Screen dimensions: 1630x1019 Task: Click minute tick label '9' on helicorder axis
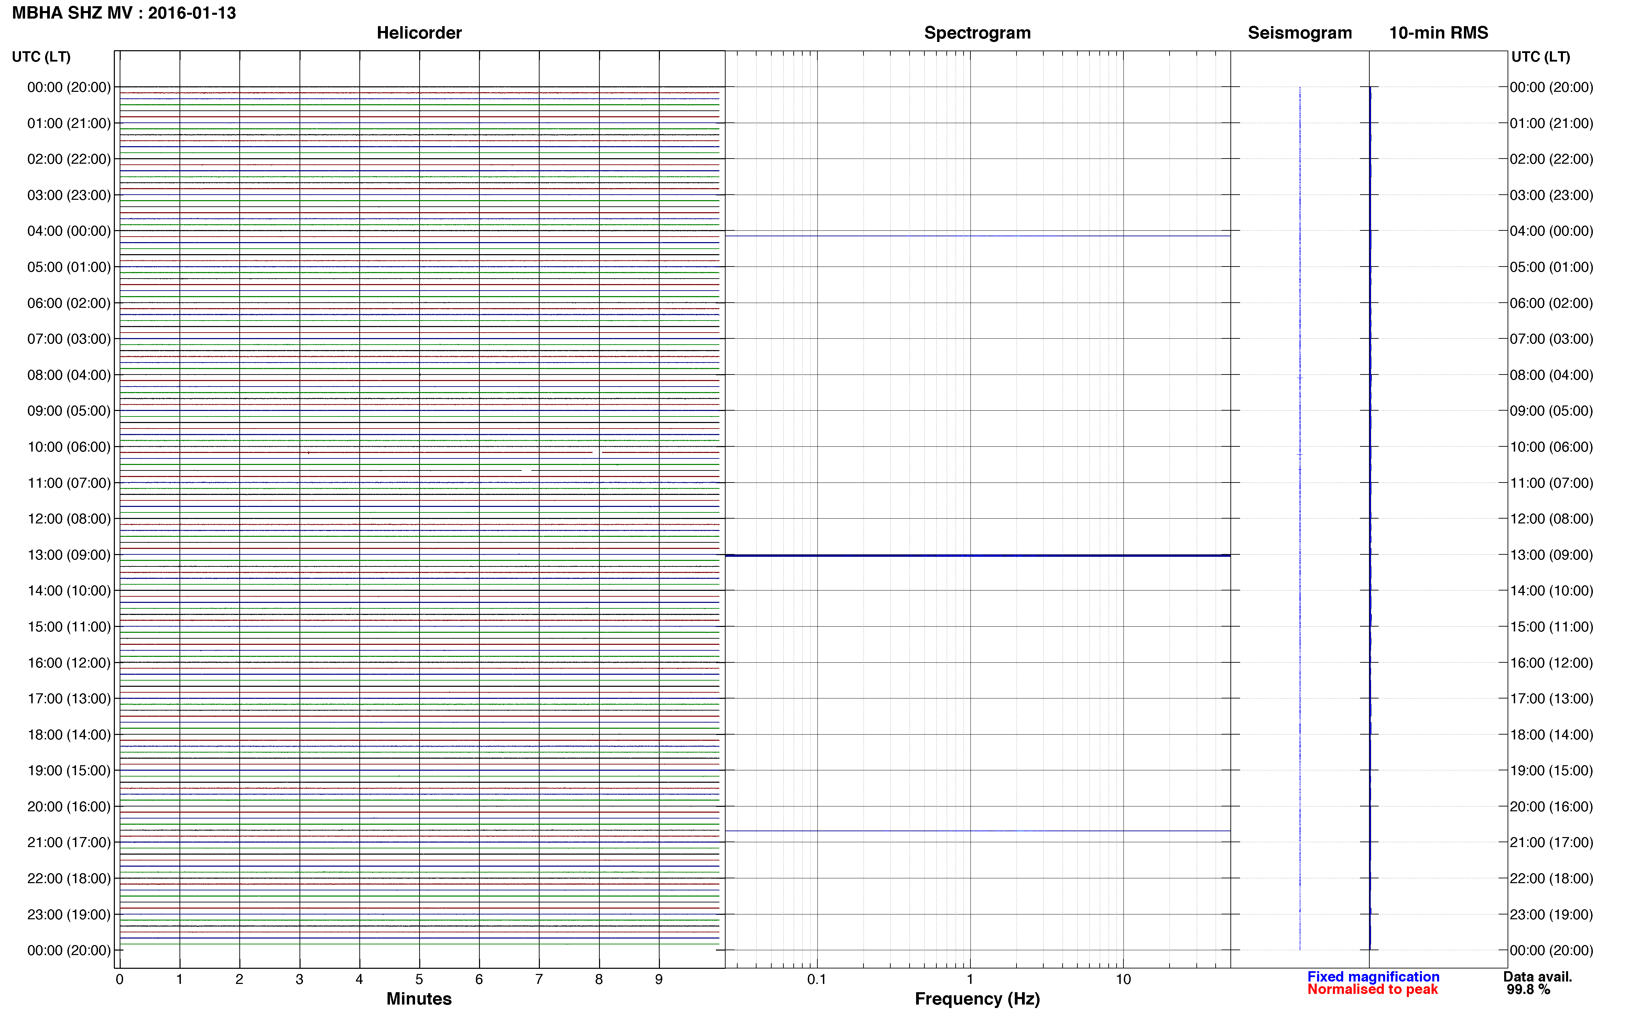coord(659,979)
